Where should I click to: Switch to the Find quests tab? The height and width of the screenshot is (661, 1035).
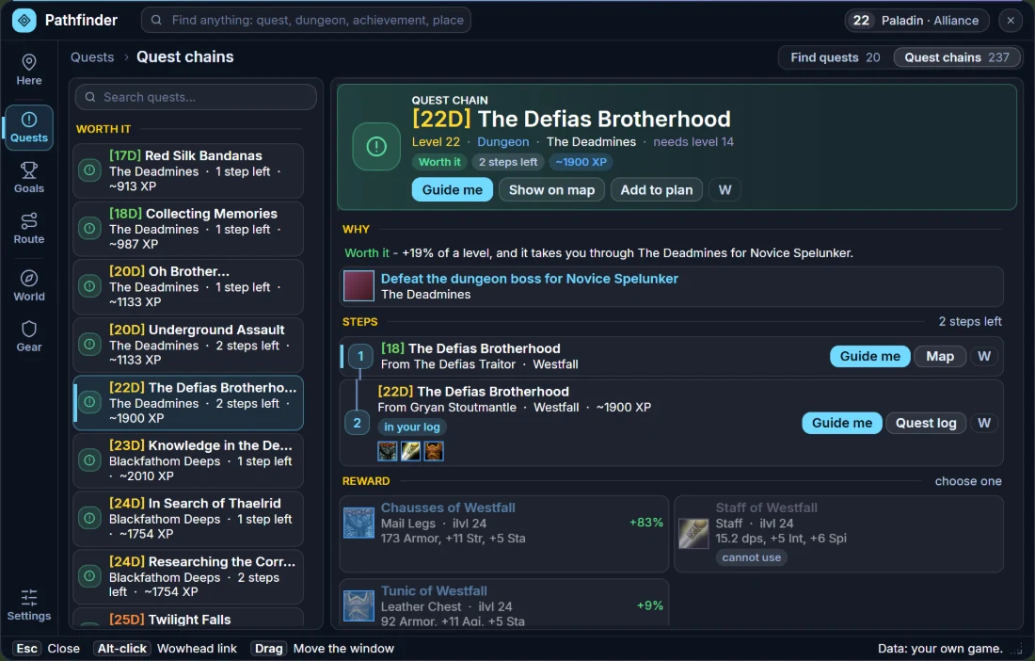835,57
